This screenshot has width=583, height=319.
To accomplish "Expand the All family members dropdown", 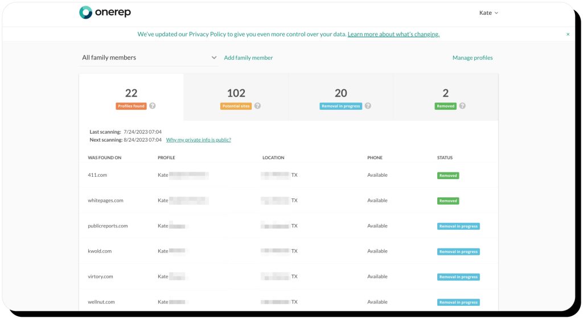I will 149,57.
